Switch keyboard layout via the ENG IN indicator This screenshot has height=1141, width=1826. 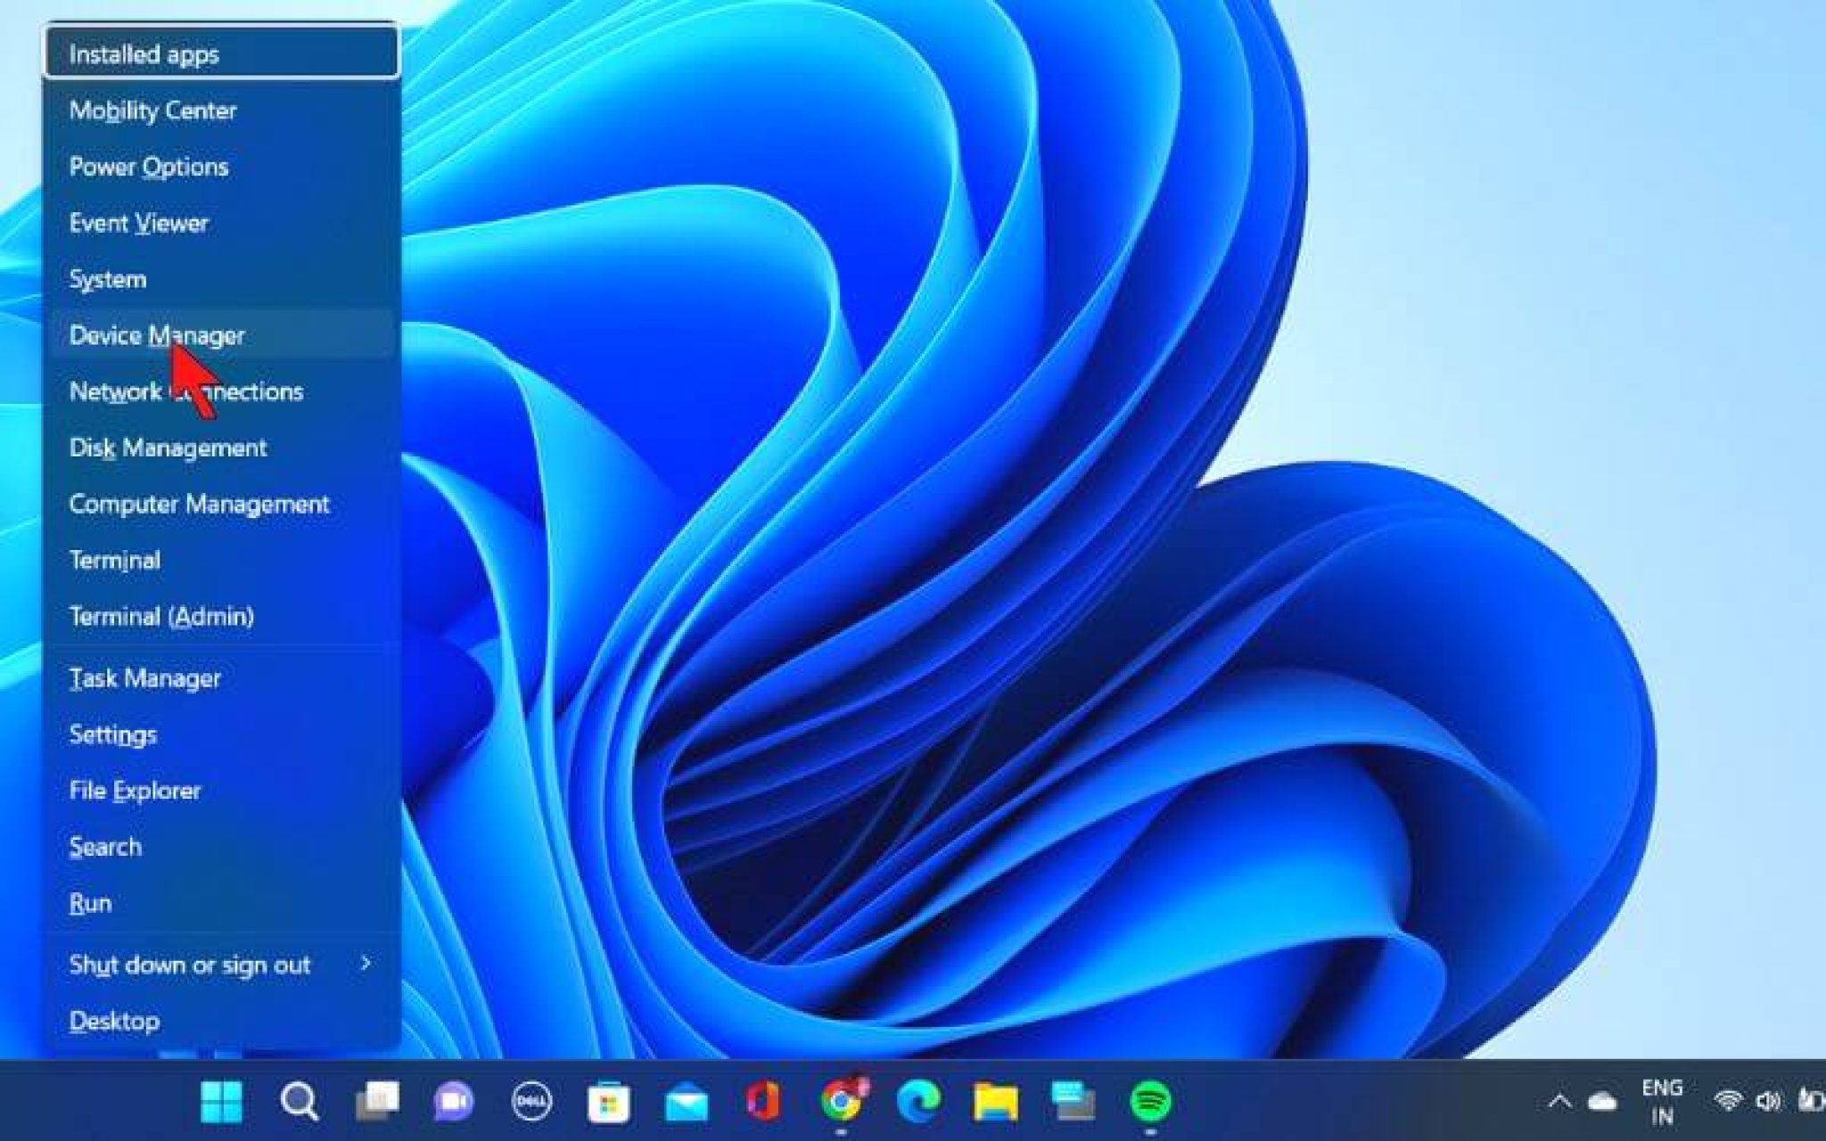(x=1660, y=1098)
